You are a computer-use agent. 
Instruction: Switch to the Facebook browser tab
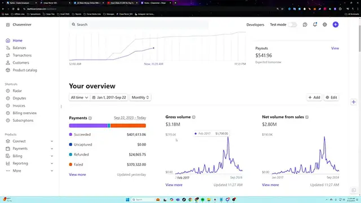89,3
